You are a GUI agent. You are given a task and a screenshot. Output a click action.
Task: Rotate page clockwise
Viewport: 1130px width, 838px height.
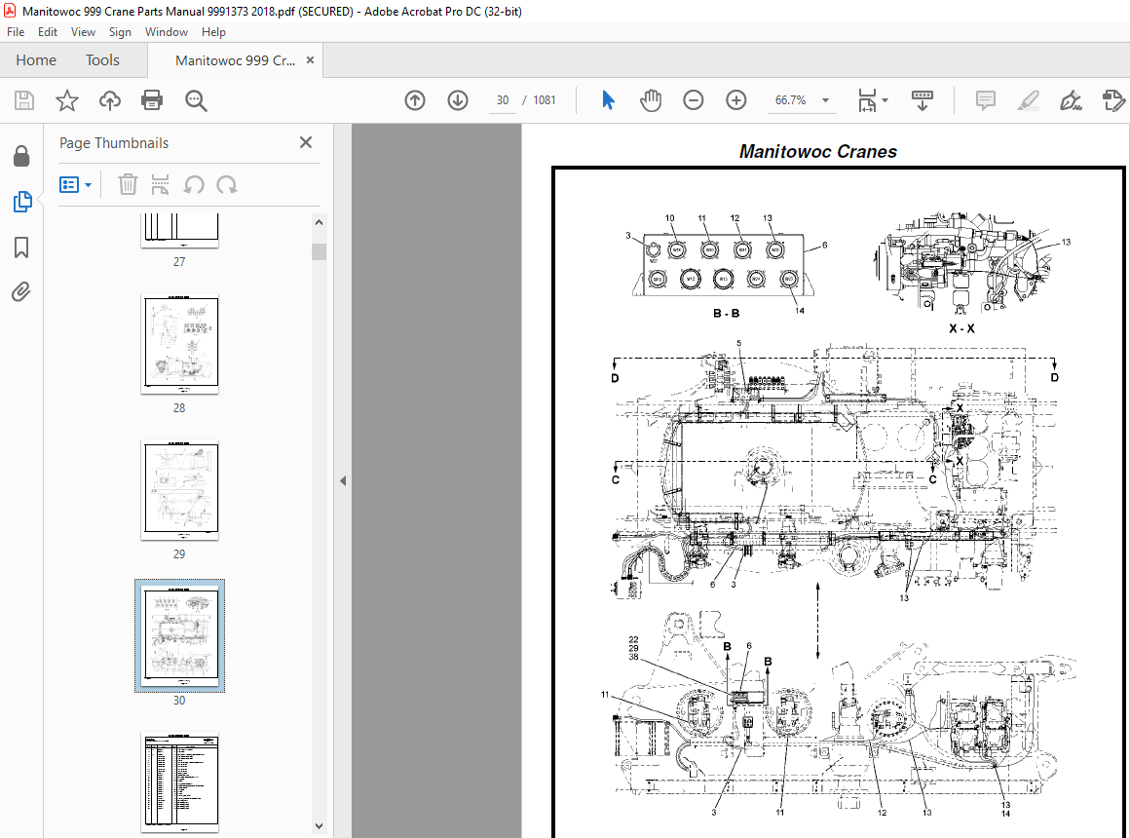point(226,184)
